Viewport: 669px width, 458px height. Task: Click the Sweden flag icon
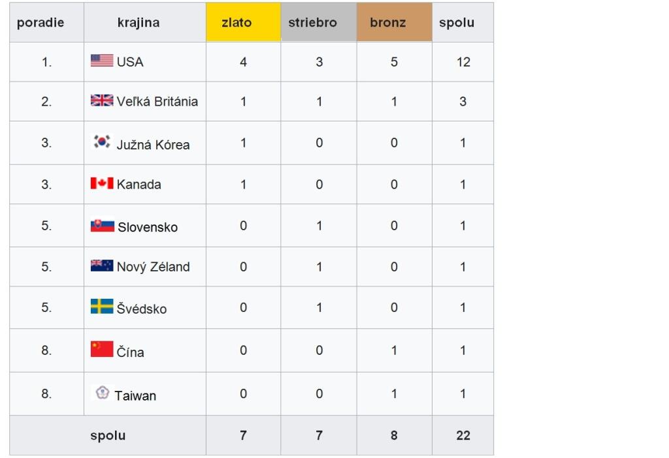pyautogui.click(x=102, y=307)
